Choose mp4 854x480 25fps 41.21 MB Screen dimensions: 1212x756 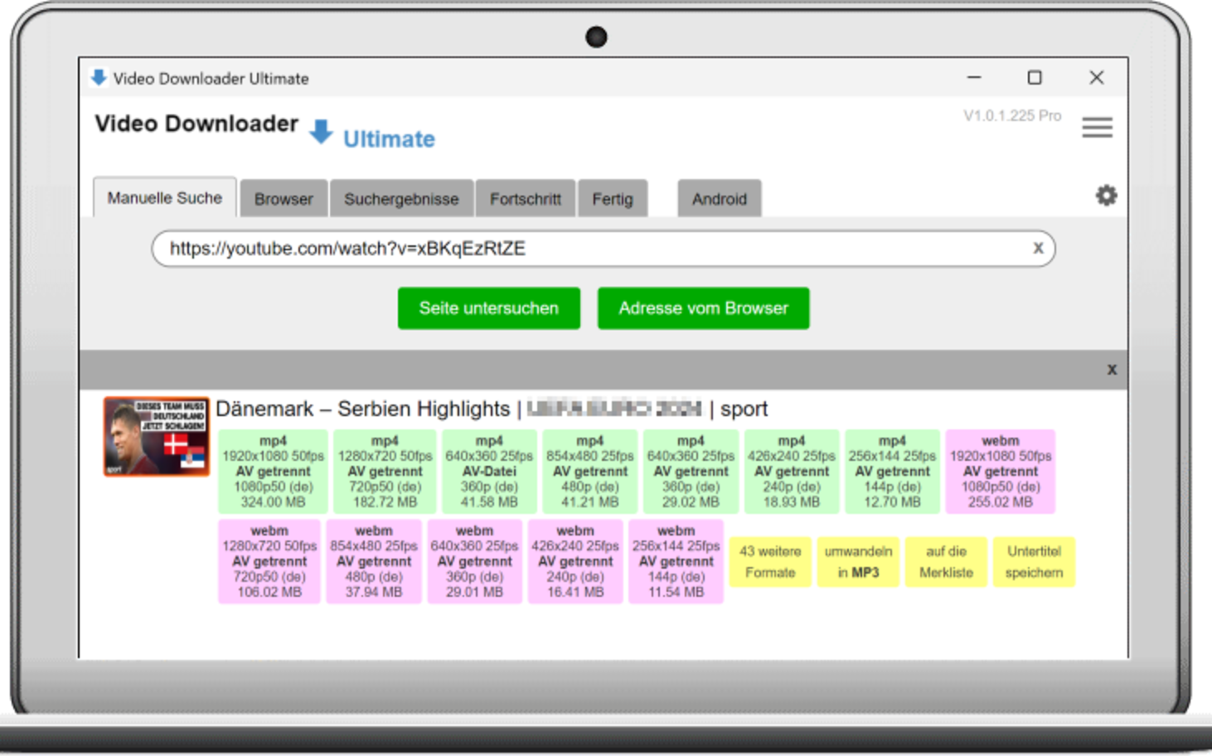(x=590, y=472)
